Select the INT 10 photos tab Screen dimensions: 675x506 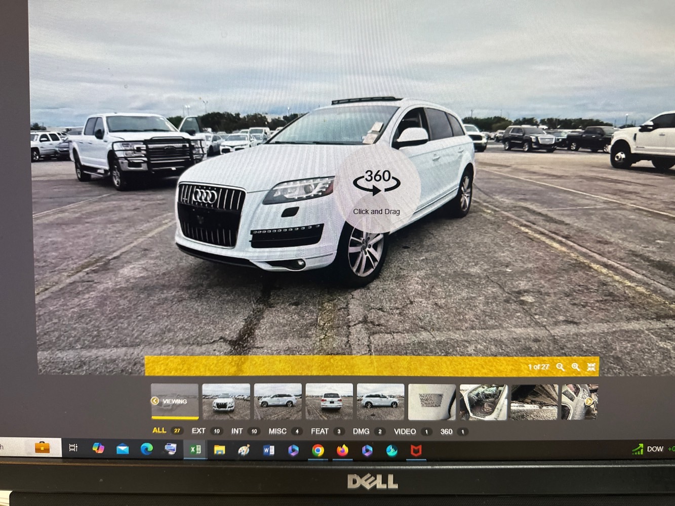246,431
